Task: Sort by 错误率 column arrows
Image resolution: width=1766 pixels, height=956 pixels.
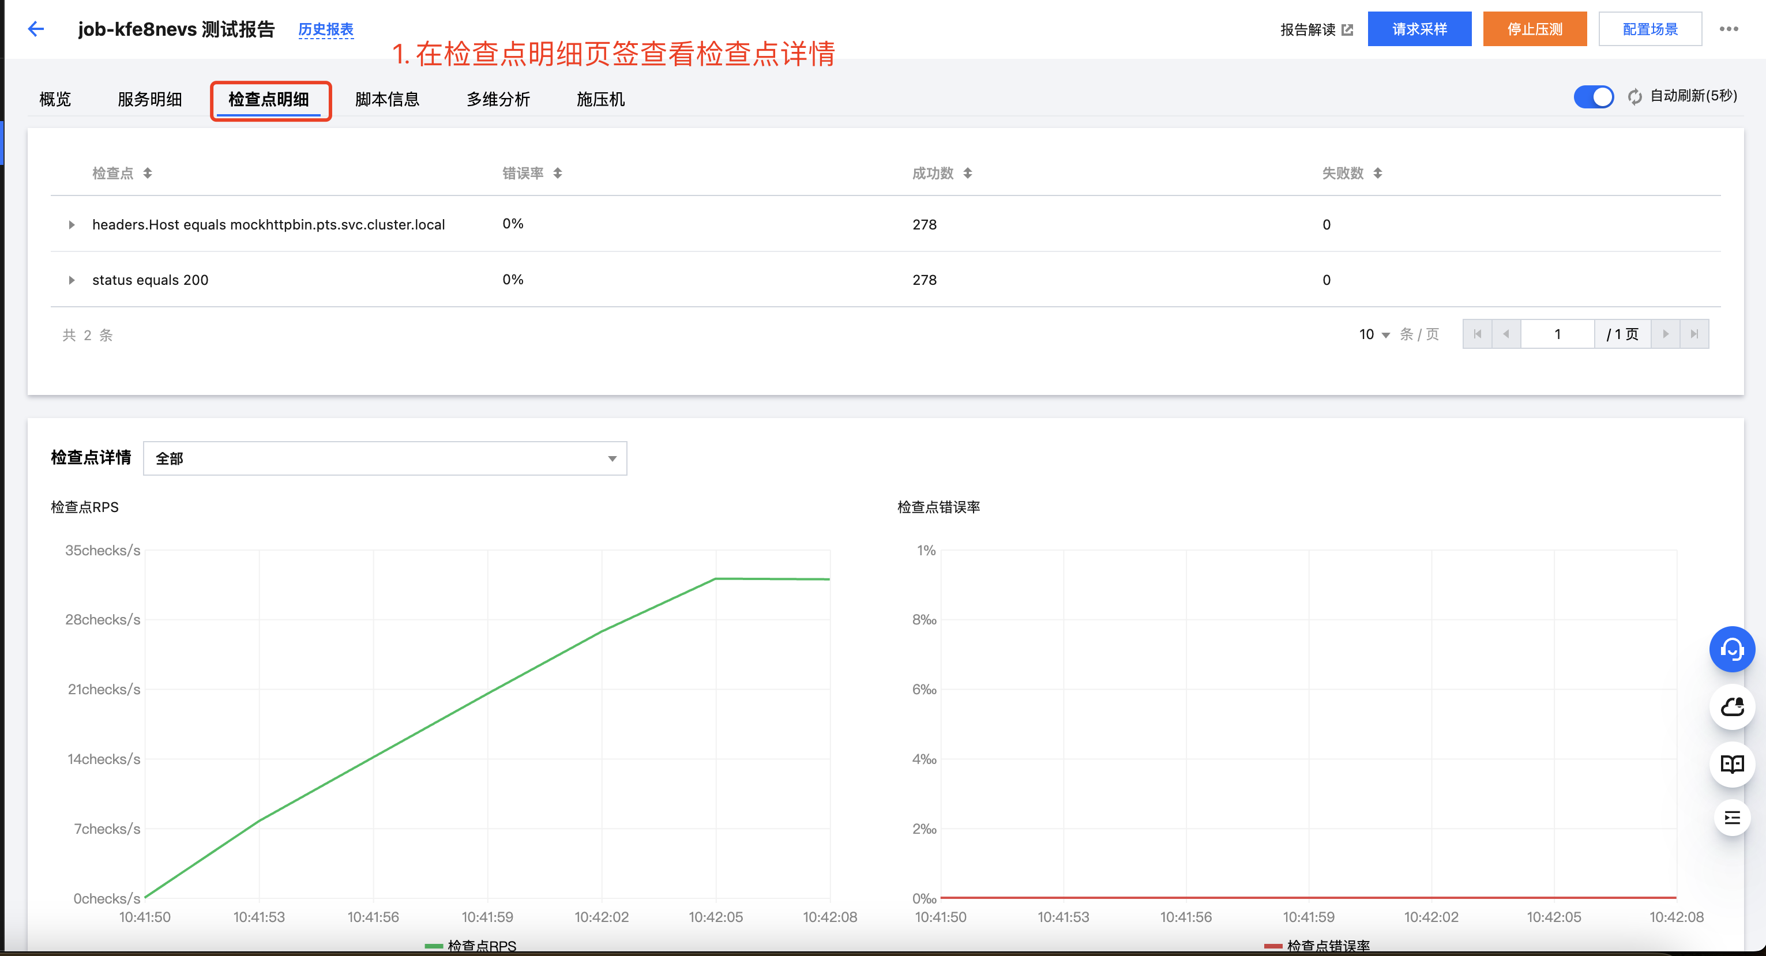Action: pos(557,174)
